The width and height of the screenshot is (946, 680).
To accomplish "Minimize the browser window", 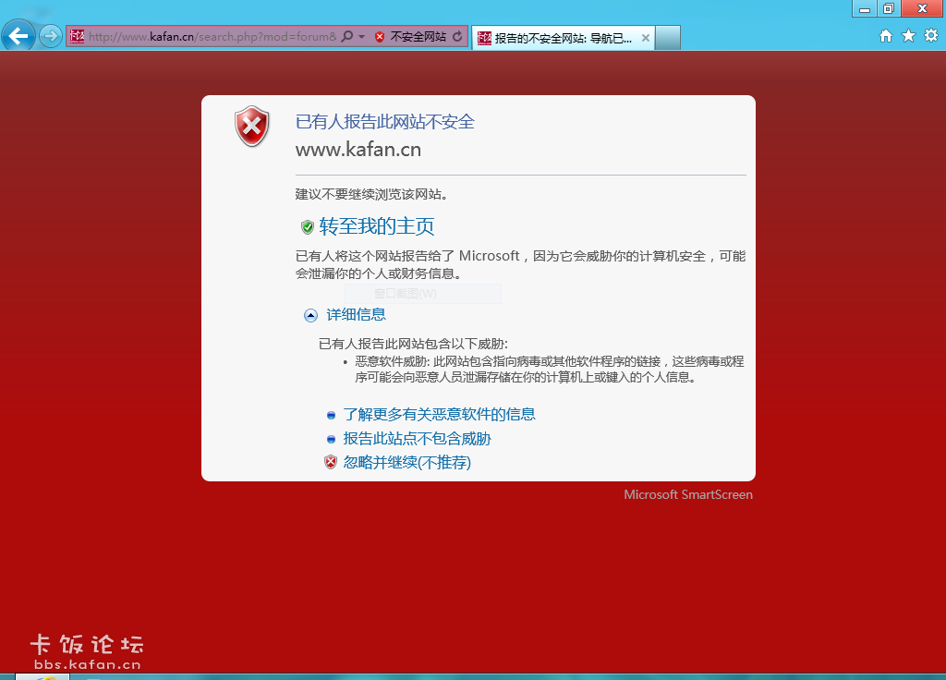I will click(865, 8).
